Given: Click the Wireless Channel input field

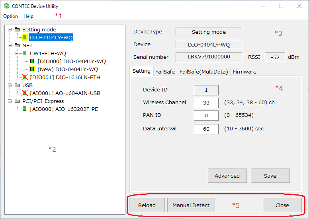Looking at the screenshot, I should 206,103.
